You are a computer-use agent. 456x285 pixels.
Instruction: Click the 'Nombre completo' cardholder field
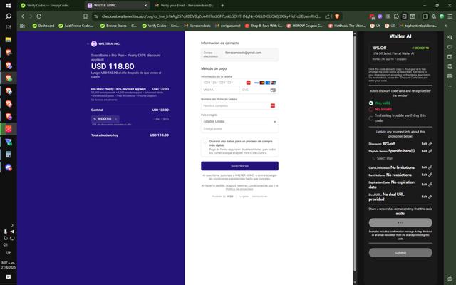point(239,105)
